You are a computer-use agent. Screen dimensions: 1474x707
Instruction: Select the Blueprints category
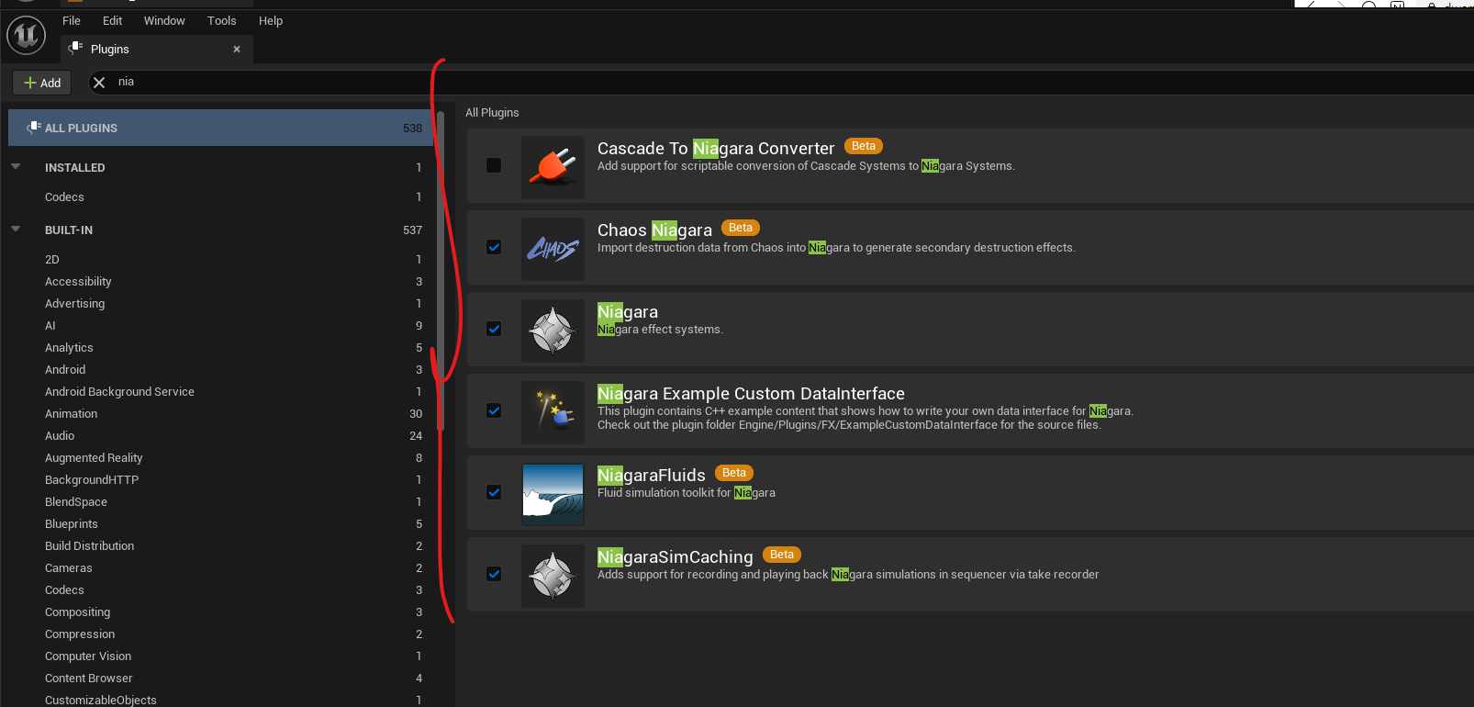pos(220,523)
